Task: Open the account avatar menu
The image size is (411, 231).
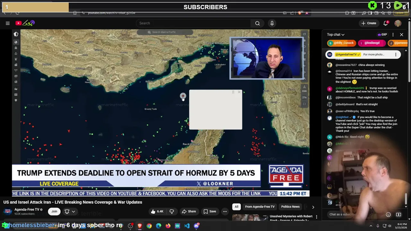Action: [x=398, y=23]
